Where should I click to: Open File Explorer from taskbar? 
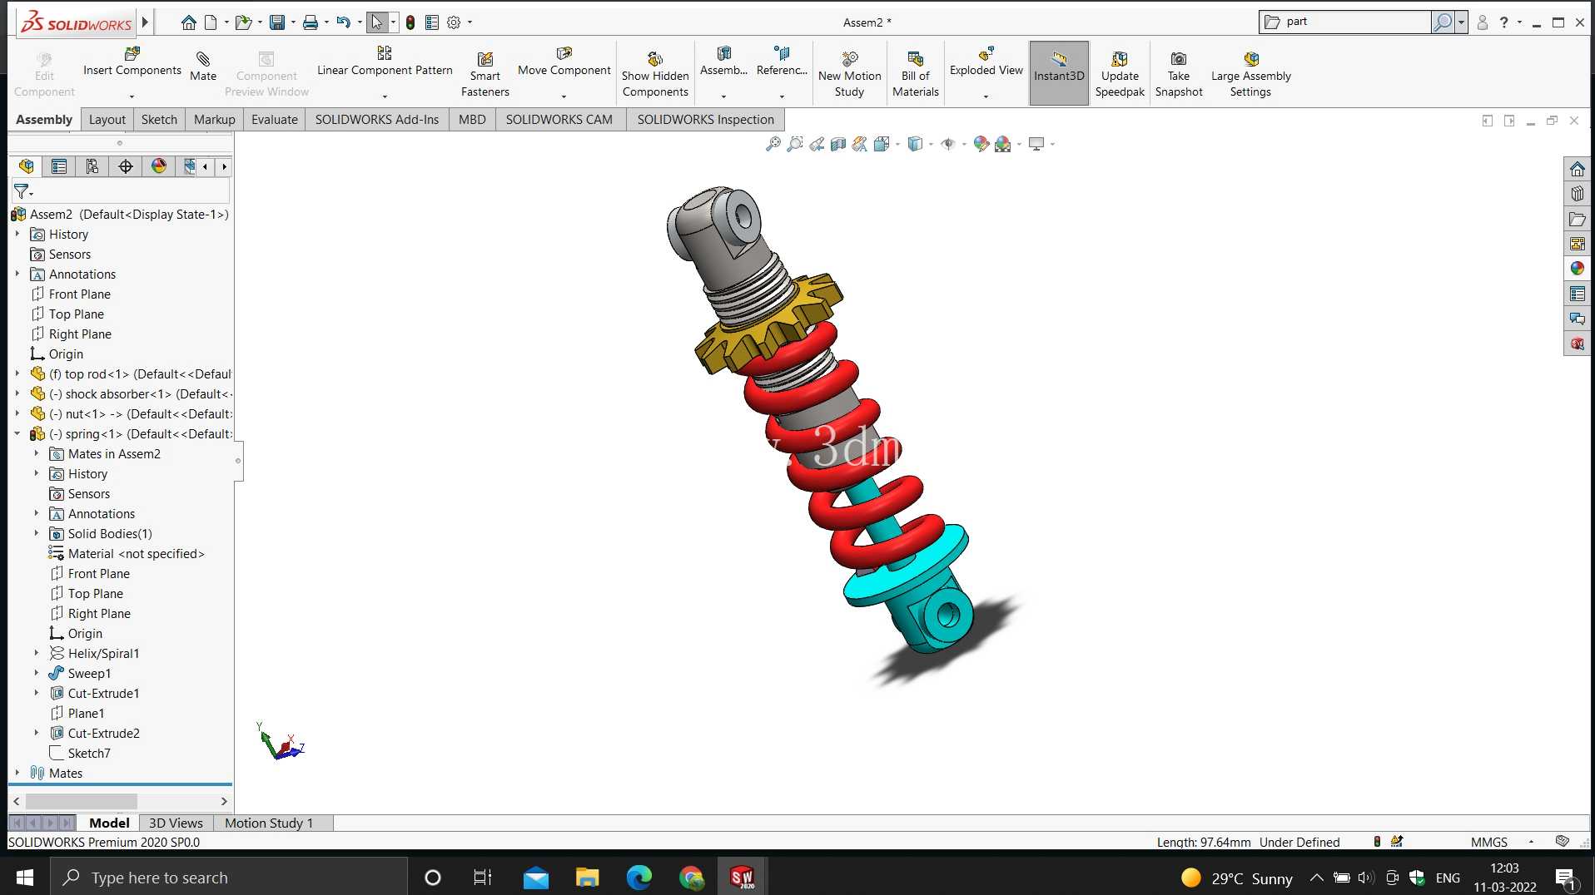[588, 877]
